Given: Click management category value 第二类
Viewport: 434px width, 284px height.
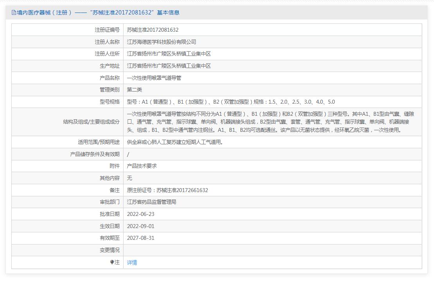Looking at the screenshot, I should (135, 90).
